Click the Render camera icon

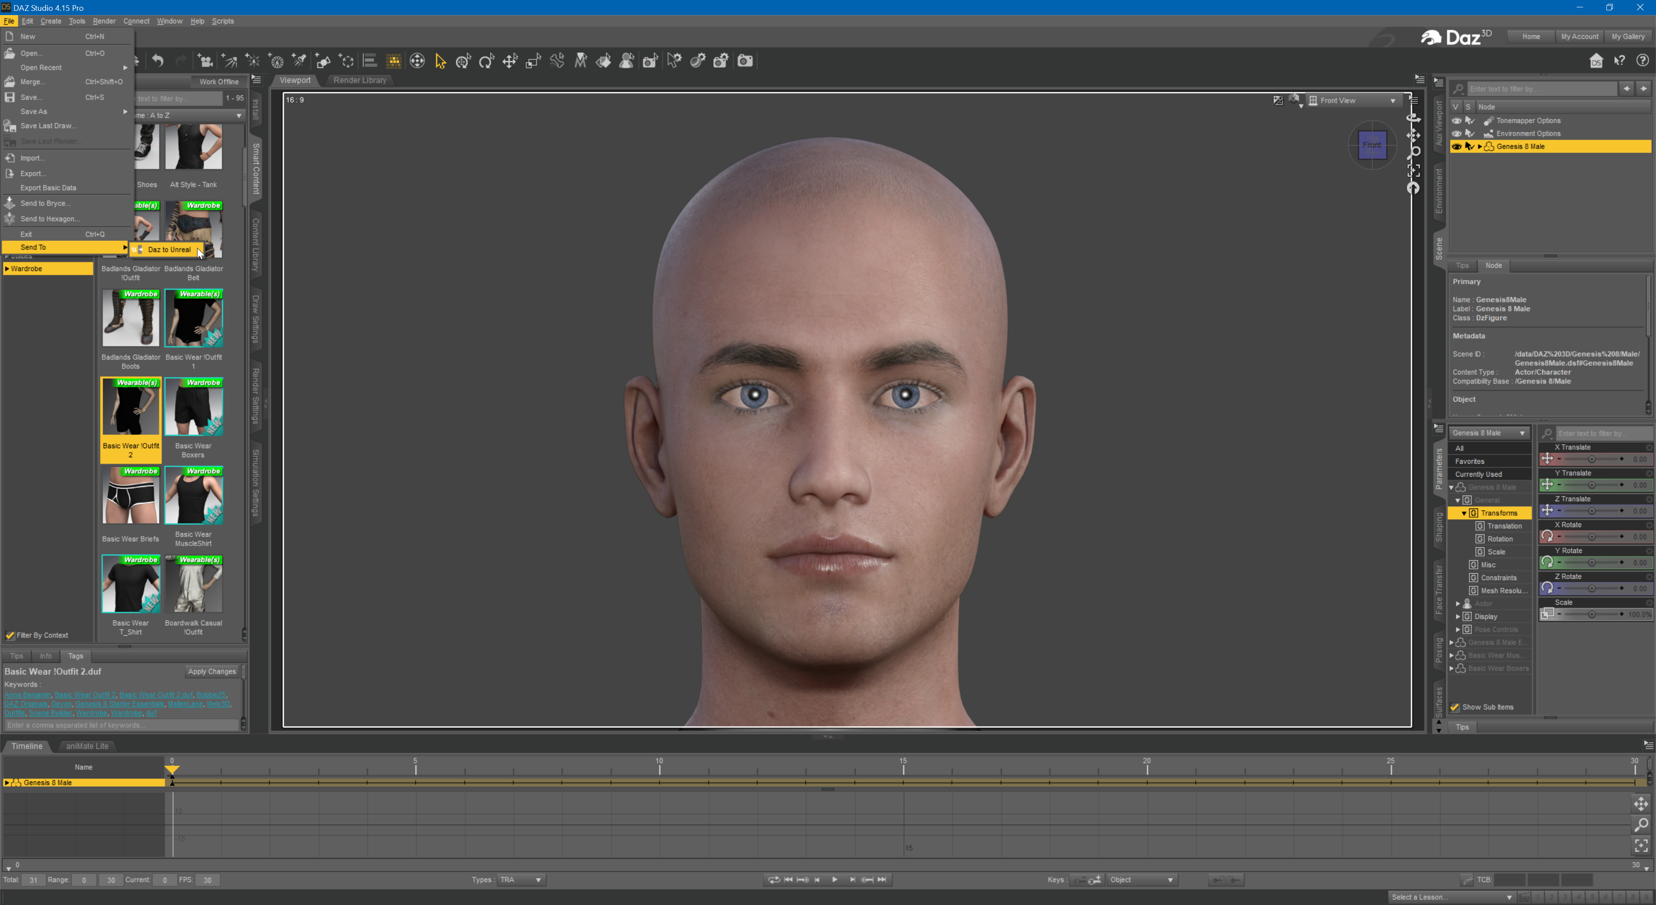pos(745,61)
